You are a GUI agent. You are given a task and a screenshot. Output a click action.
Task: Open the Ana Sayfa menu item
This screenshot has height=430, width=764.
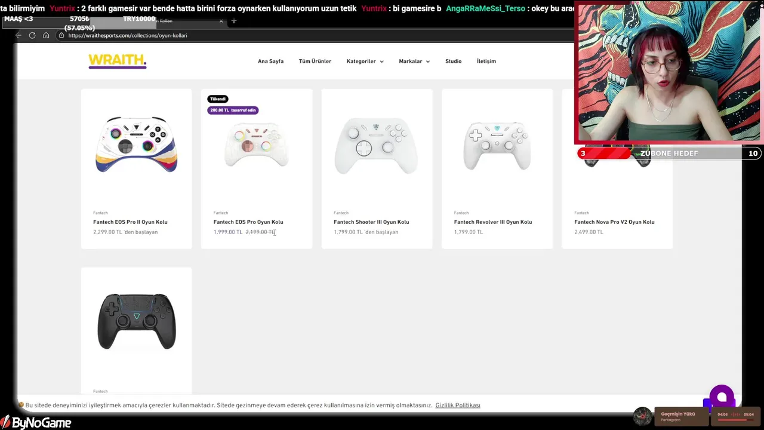pos(270,61)
